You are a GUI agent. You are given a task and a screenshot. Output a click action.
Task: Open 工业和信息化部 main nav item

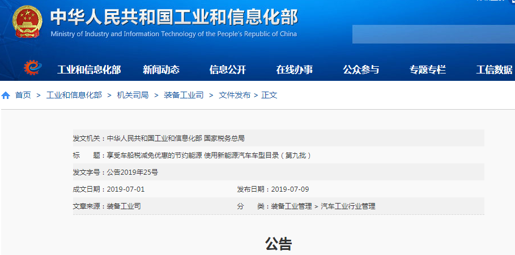[x=89, y=70]
